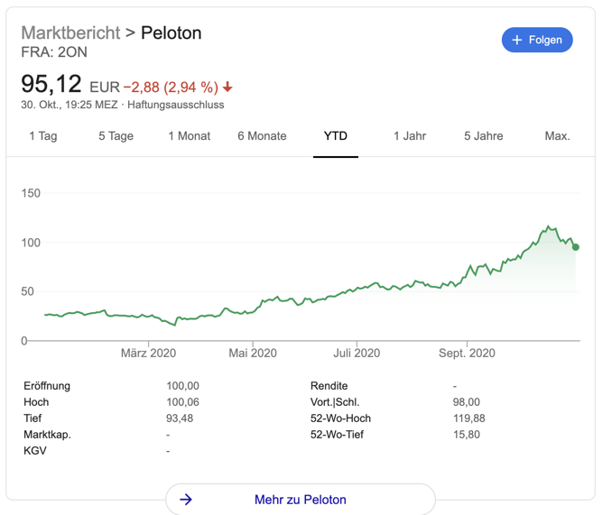The image size is (612, 515).
Task: Switch to the 5 Tage tab
Action: pyautogui.click(x=116, y=136)
